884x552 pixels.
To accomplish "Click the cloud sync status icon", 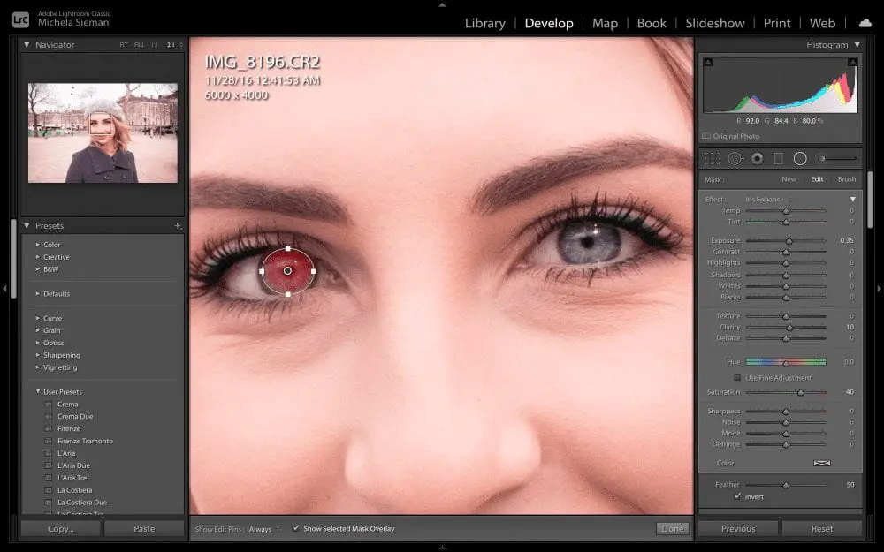I will (x=865, y=23).
